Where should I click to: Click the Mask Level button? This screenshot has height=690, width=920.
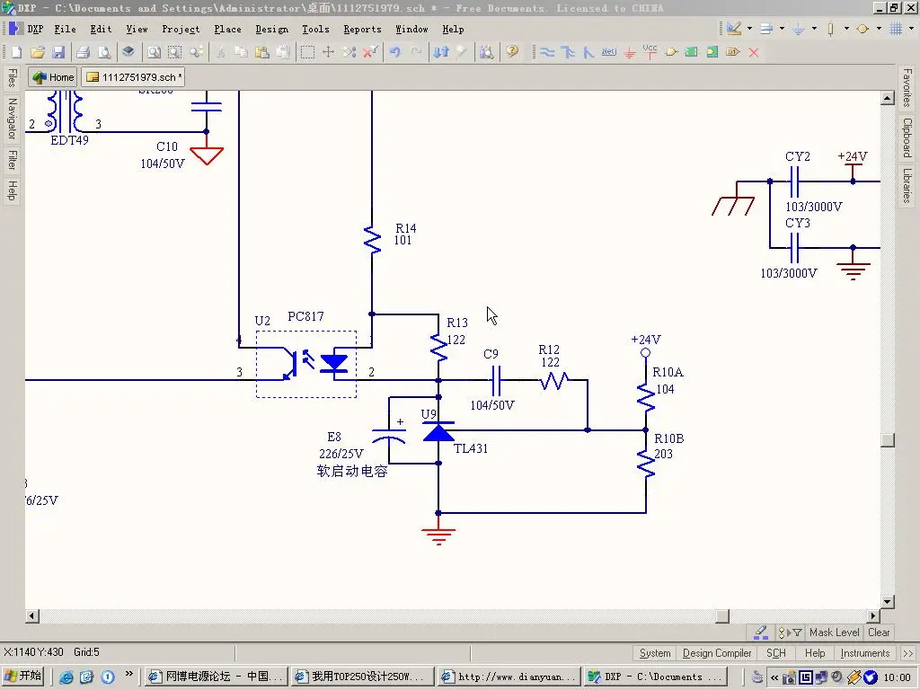click(x=834, y=632)
